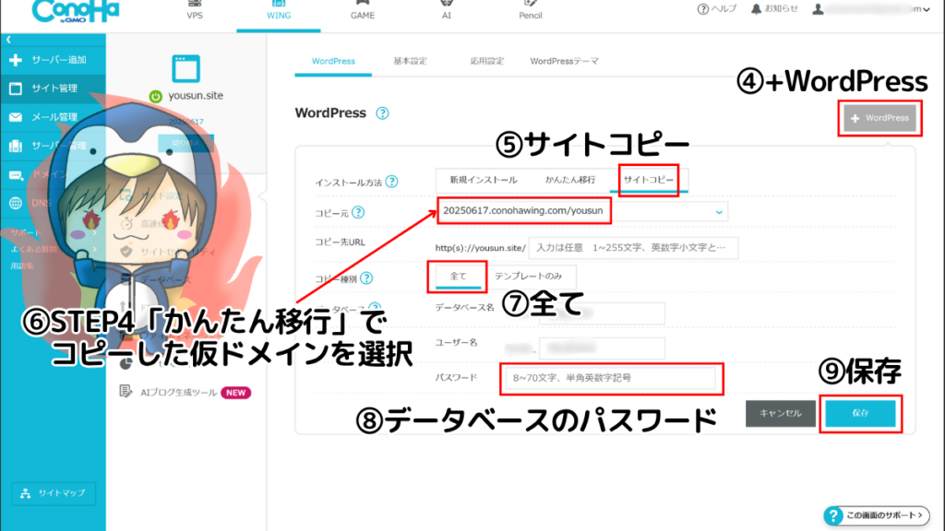Select テンプレートのみ copy type
The width and height of the screenshot is (945, 531).
(x=529, y=277)
